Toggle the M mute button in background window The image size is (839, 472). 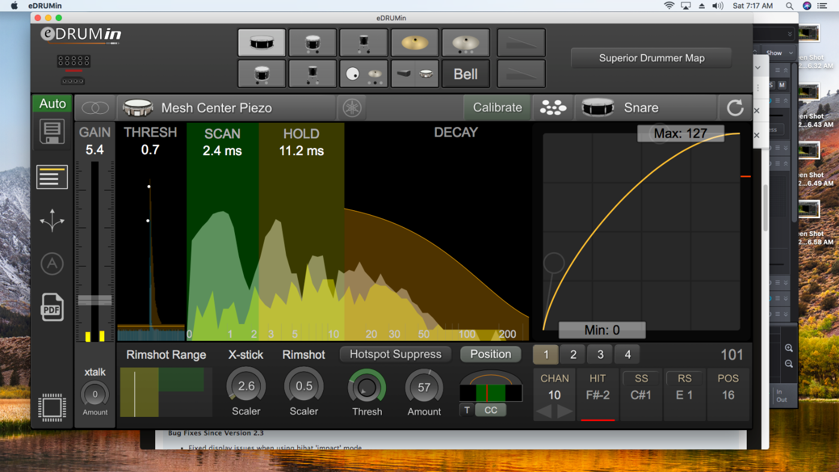pyautogui.click(x=781, y=86)
